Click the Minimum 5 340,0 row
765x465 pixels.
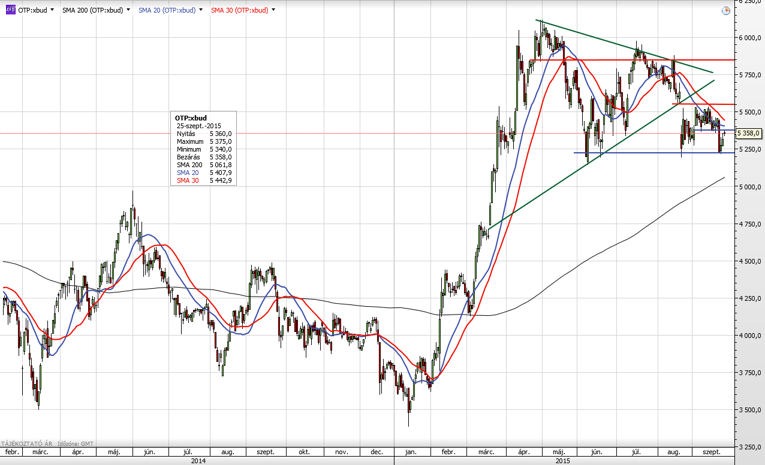tap(203, 149)
